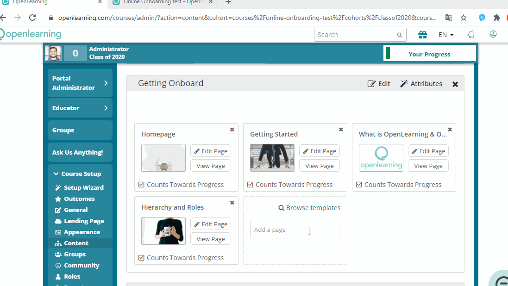Screen dimensions: 508x286
Task: Click the What is OpenLearning thumbnail
Action: tap(381, 158)
